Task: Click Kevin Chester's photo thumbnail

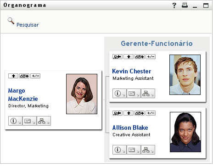Action: click(185, 75)
